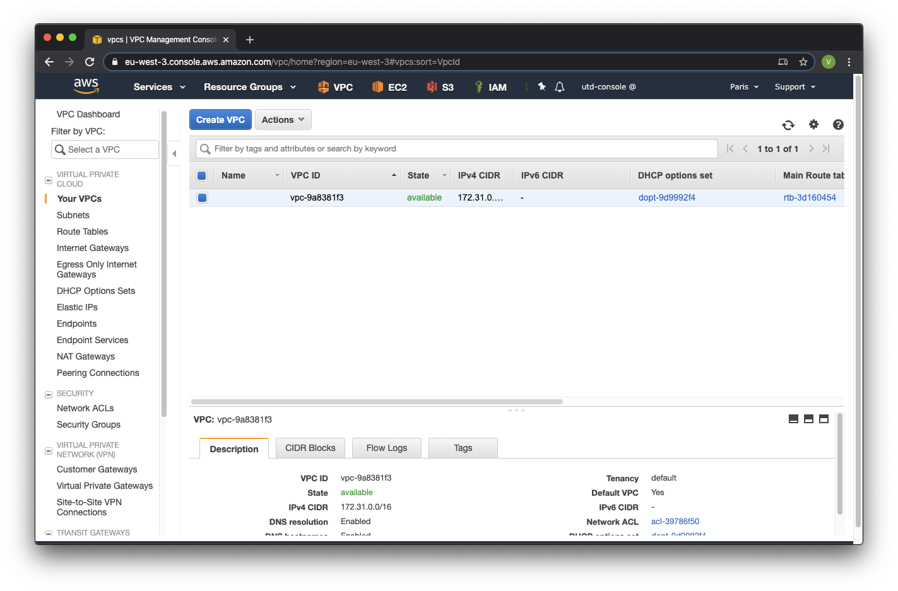This screenshot has height=591, width=898.
Task: Open NAT Gateways in the sidebar
Action: (x=86, y=356)
